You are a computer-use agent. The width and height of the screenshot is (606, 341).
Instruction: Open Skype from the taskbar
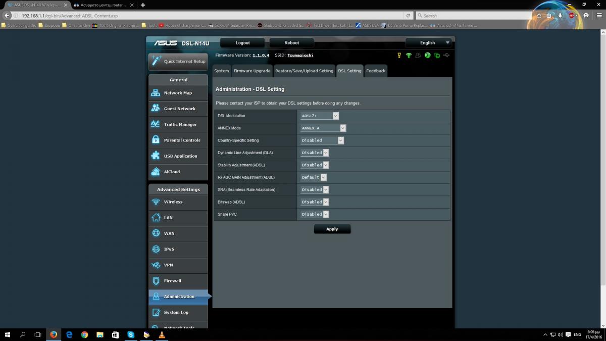[131, 334]
